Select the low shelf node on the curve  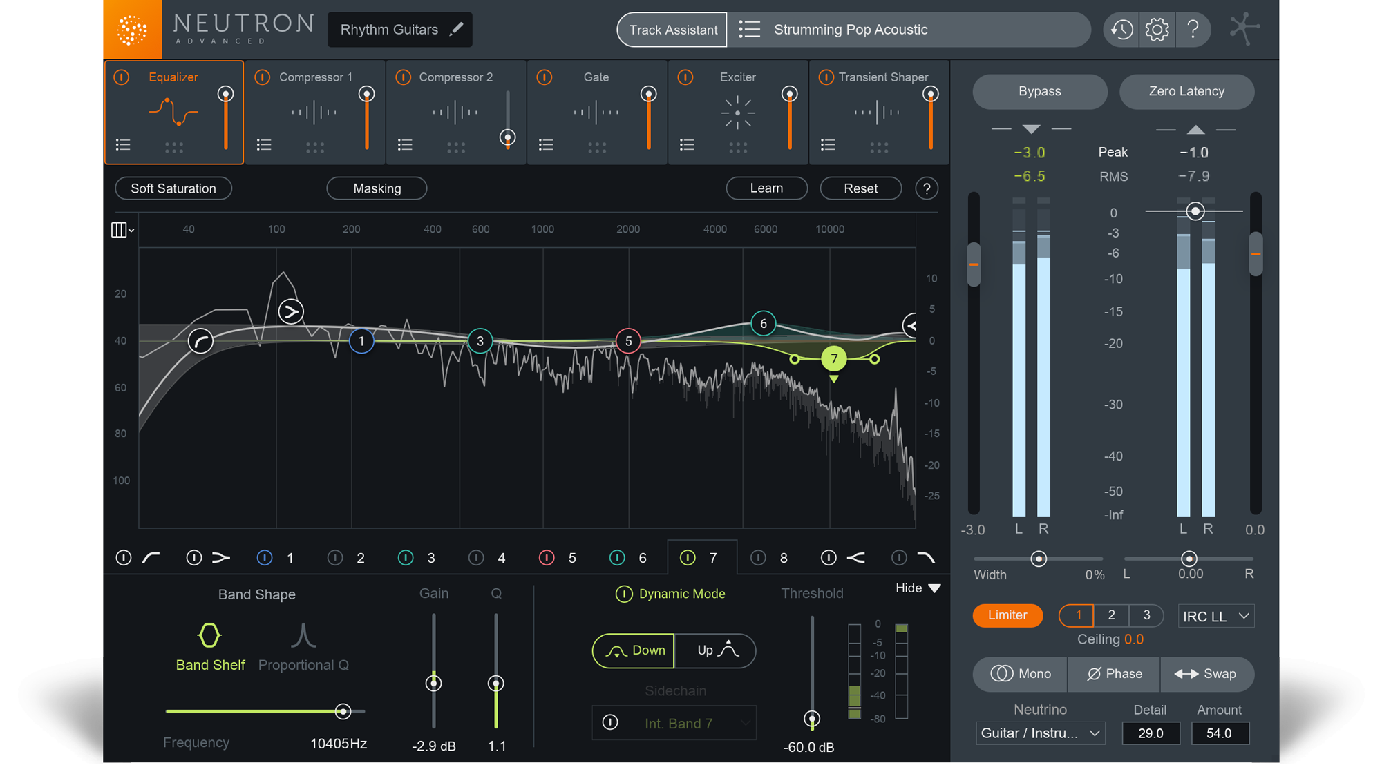291,312
